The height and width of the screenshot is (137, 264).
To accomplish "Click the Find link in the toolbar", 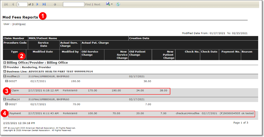I will coord(88,5).
